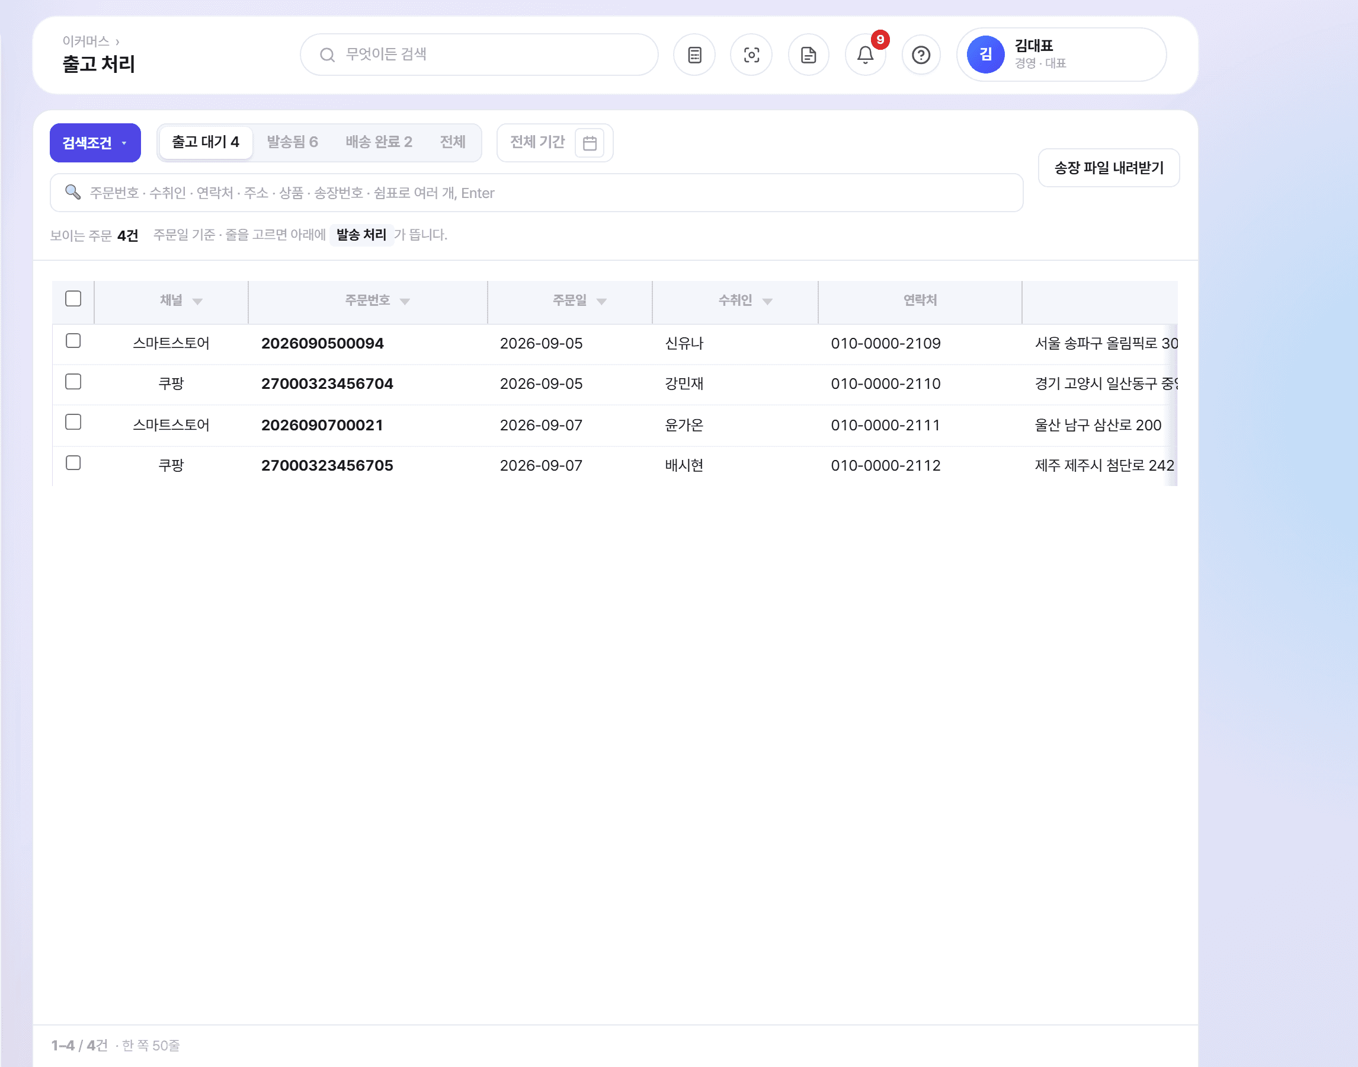Click magnifier icon in order filter field
Image resolution: width=1358 pixels, height=1067 pixels.
[73, 193]
